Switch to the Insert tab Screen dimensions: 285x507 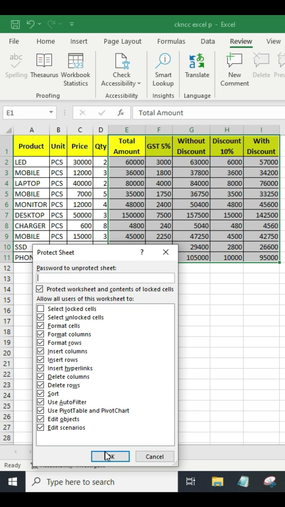[79, 41]
